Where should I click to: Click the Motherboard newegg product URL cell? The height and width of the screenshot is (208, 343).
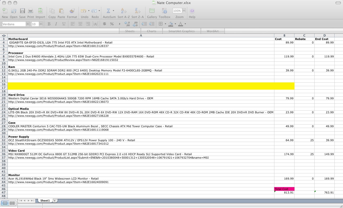click(x=141, y=46)
